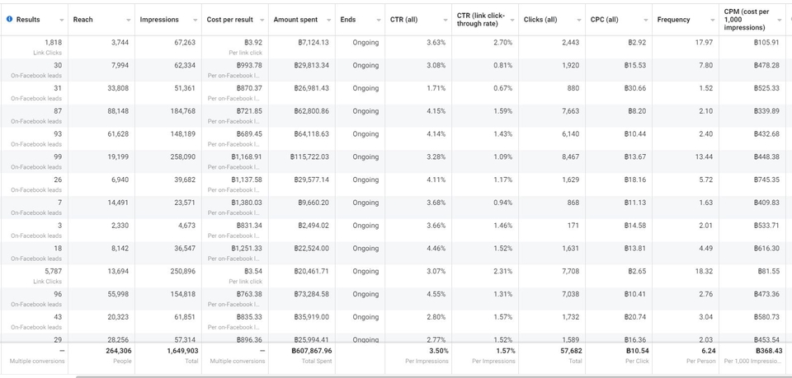The height and width of the screenshot is (378, 792).
Task: Open the Impressions column dropdown arrow
Action: [x=195, y=20]
